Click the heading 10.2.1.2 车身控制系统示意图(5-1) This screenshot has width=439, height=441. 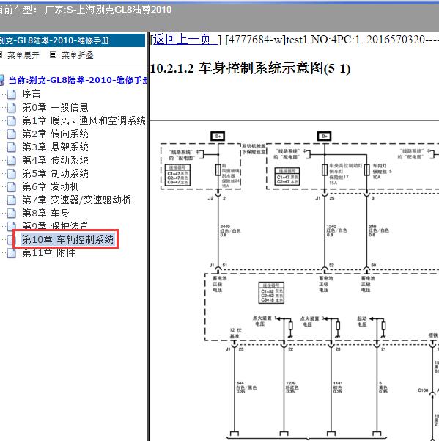[x=250, y=68]
